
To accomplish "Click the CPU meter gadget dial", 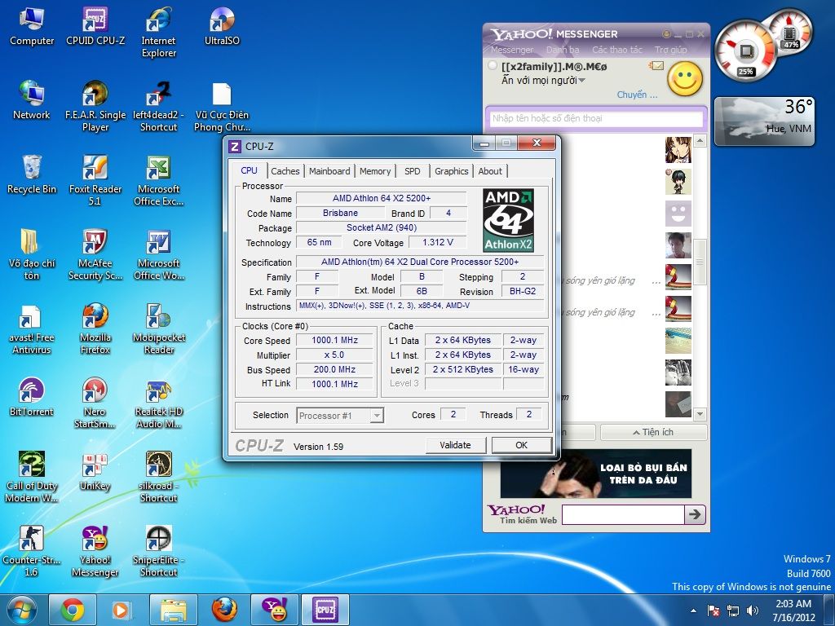I will point(745,51).
